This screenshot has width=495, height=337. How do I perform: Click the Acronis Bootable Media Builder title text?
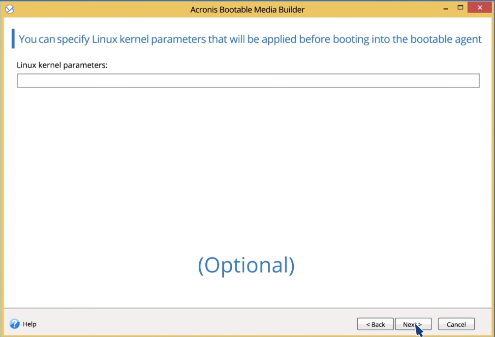pos(247,9)
